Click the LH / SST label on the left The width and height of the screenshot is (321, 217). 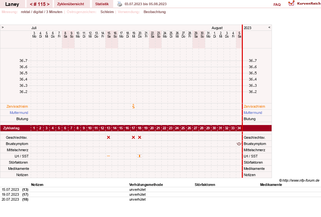[22, 156]
